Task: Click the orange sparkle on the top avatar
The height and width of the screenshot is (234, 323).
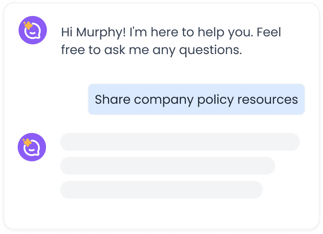Action: (27, 25)
